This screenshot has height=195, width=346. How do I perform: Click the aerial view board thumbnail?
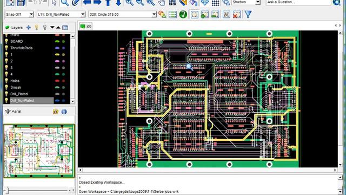[39, 151]
